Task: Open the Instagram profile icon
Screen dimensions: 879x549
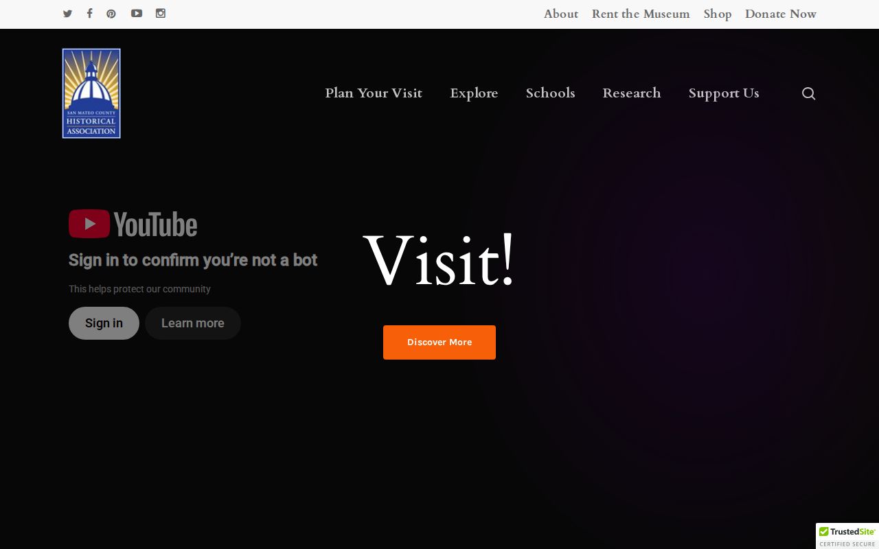Action: [x=161, y=14]
